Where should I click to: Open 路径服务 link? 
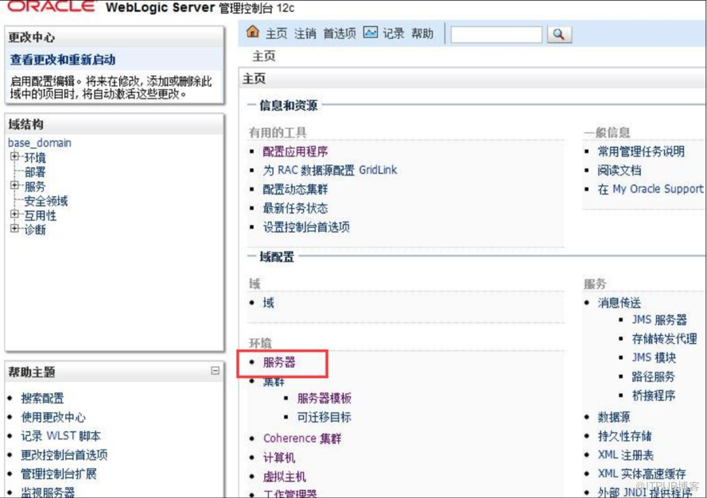pos(654,376)
